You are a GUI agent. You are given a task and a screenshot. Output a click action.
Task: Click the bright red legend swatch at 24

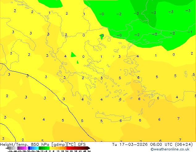pyautogui.click(x=67, y=148)
